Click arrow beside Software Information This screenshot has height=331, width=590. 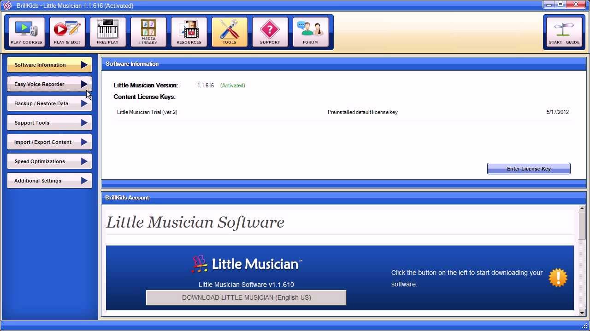(x=84, y=65)
